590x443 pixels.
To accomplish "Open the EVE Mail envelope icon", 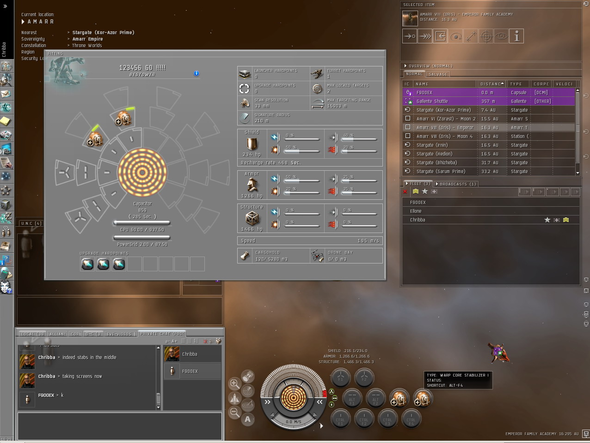I will [x=6, y=94].
